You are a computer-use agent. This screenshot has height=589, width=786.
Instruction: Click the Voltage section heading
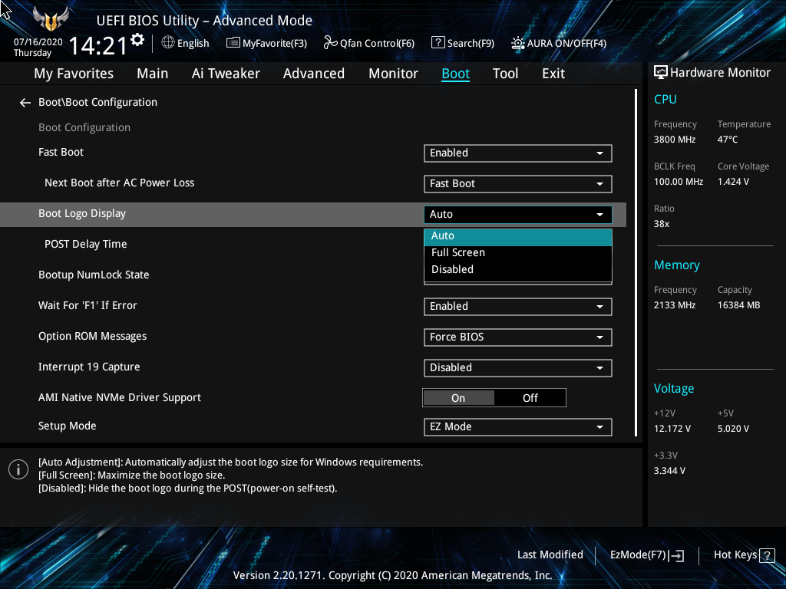coord(674,389)
